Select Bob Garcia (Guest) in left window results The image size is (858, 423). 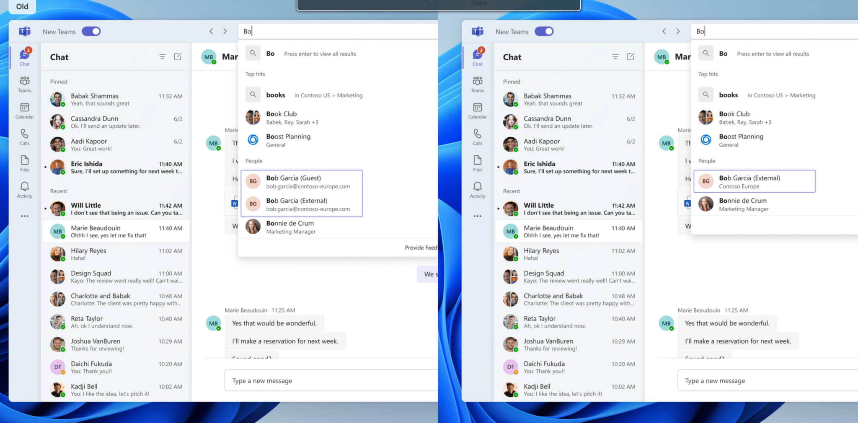(x=302, y=182)
